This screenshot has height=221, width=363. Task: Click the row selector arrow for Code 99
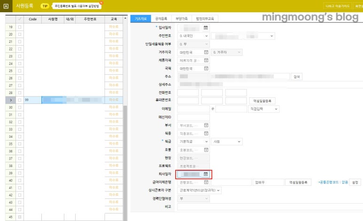(11, 100)
